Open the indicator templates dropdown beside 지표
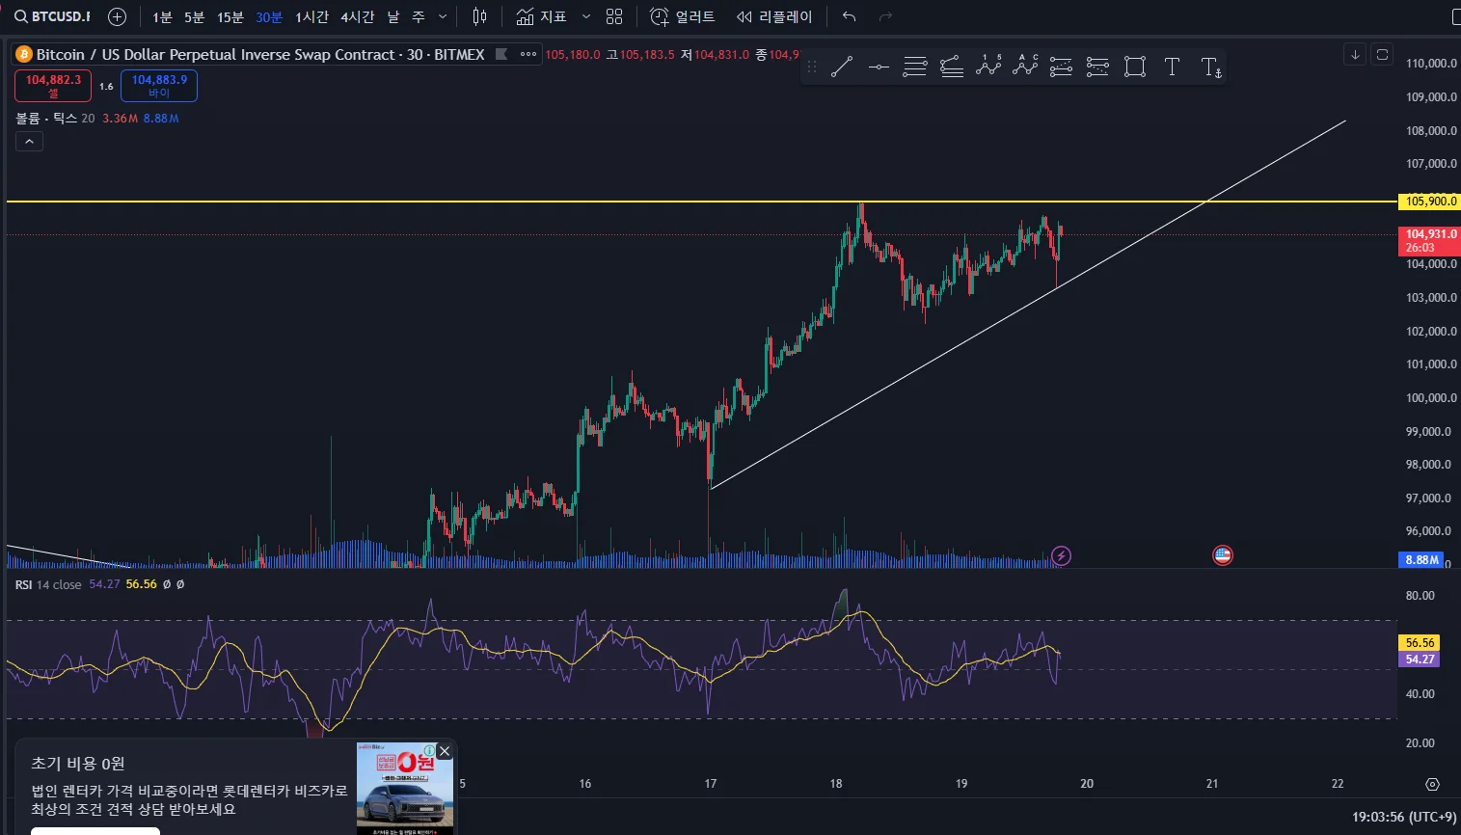The width and height of the screenshot is (1461, 835). coord(585,16)
